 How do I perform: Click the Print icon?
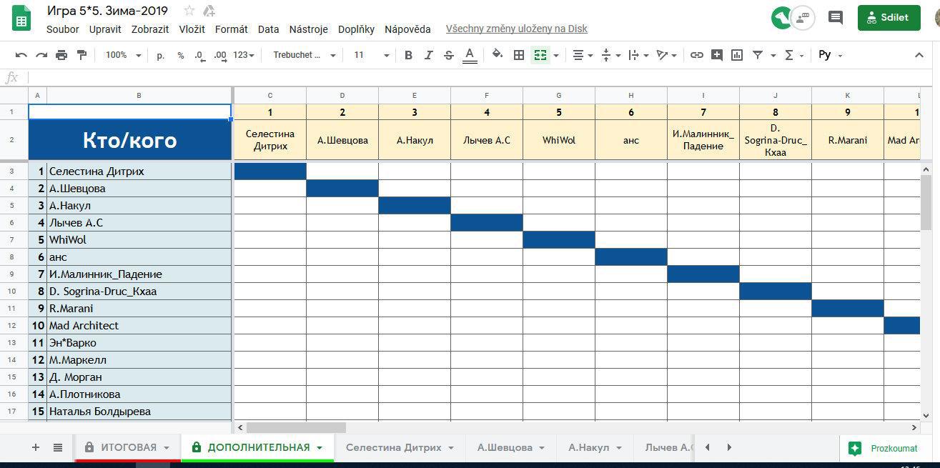click(61, 55)
